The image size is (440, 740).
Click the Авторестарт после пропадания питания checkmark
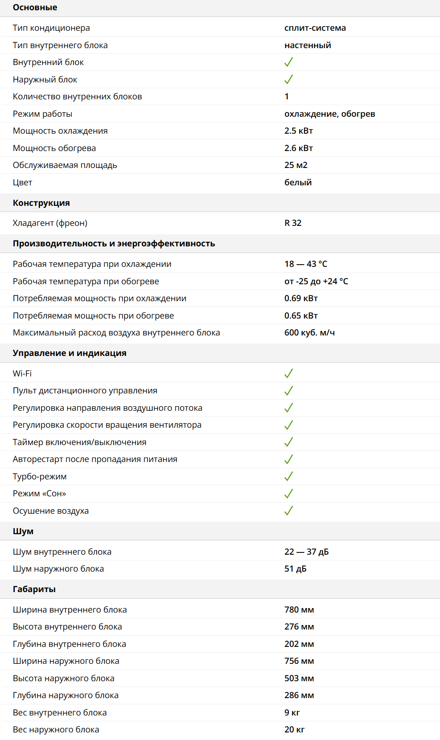click(x=288, y=459)
